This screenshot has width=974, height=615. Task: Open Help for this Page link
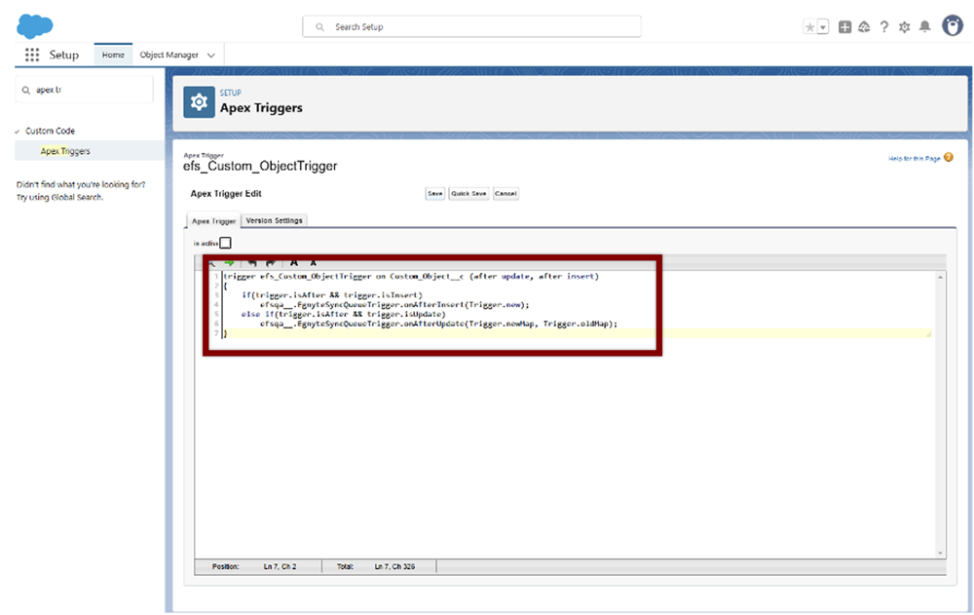pos(914,159)
